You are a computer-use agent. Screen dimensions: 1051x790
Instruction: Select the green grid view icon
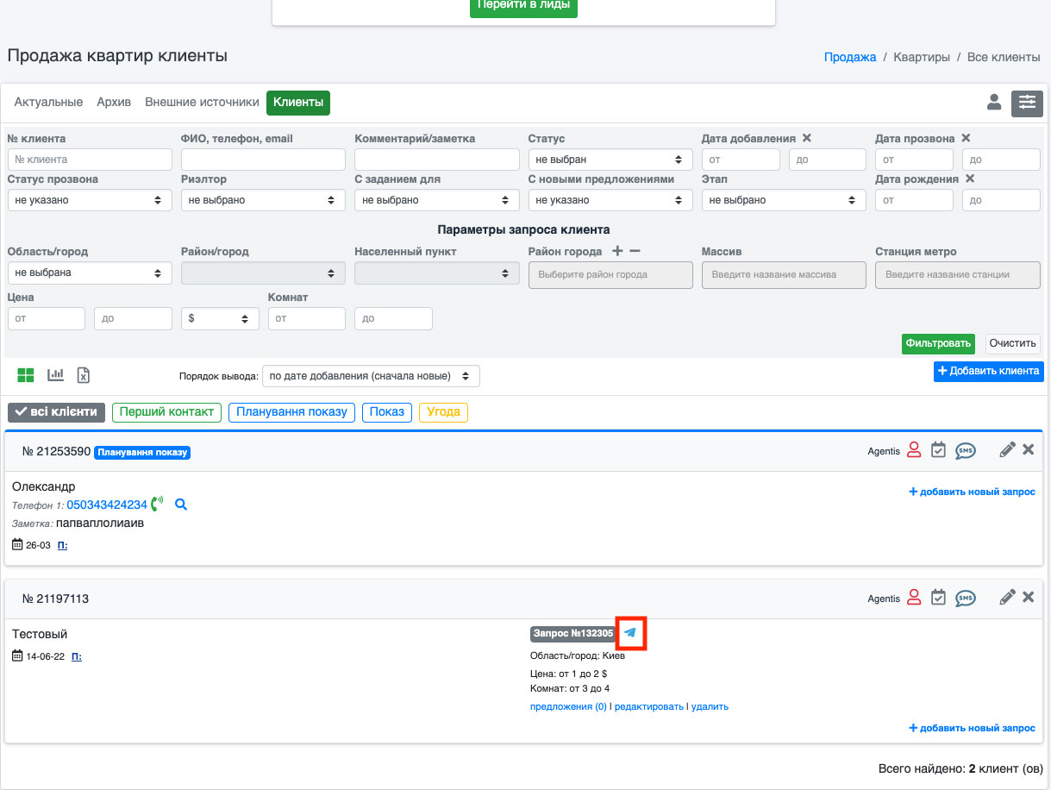pyautogui.click(x=26, y=374)
